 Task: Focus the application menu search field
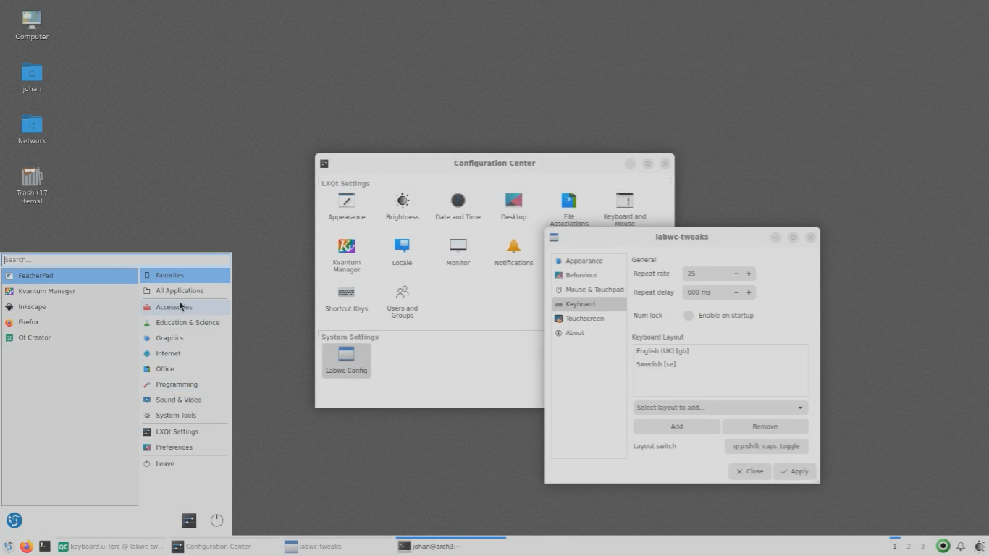(116, 260)
